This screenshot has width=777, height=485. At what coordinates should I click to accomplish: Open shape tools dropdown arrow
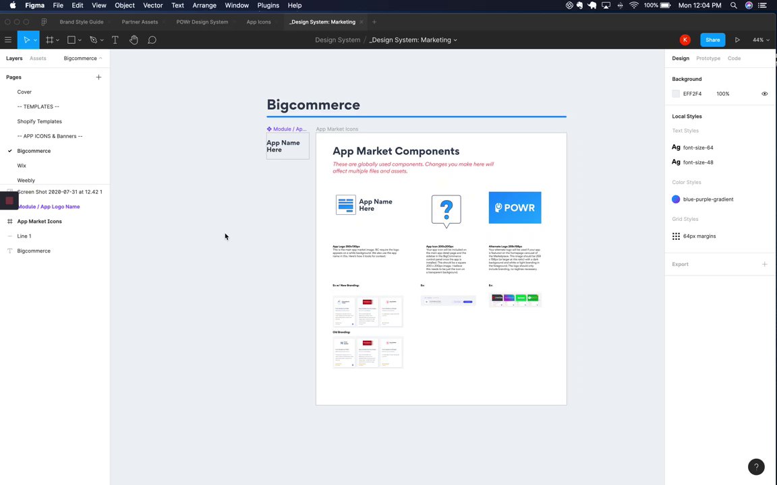[x=80, y=40]
